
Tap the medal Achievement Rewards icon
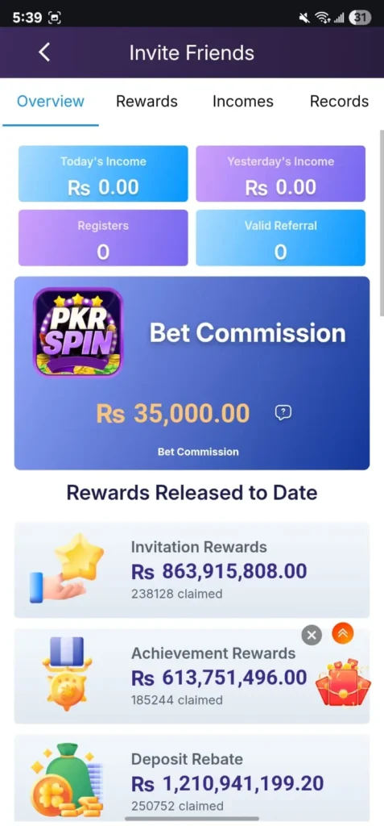[67, 674]
